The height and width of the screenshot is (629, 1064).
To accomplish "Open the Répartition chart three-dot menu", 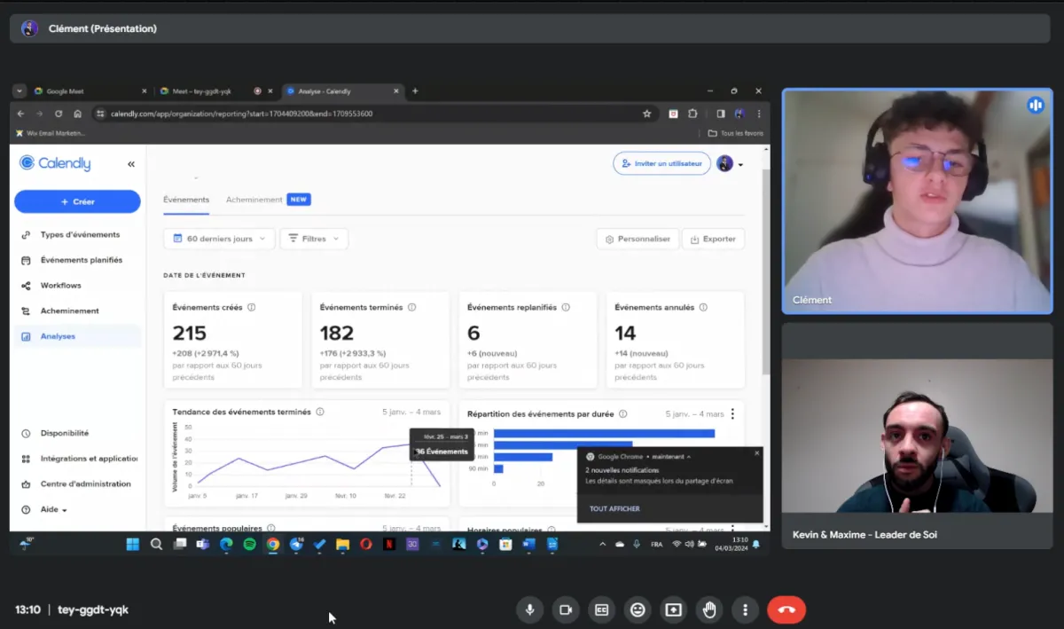I will [732, 413].
